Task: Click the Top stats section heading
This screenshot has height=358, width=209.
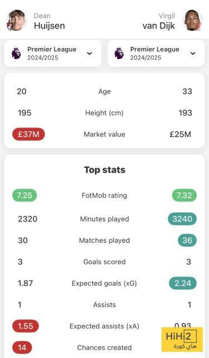Action: (104, 170)
